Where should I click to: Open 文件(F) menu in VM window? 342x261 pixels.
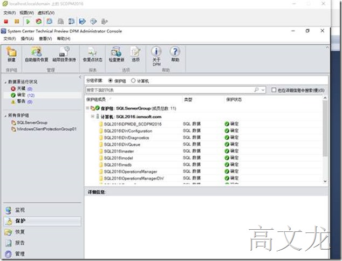[9, 13]
